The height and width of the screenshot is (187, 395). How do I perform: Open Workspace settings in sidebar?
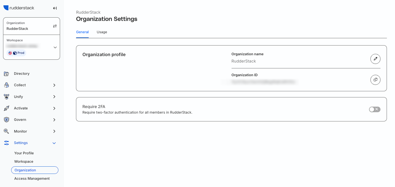coord(24,162)
